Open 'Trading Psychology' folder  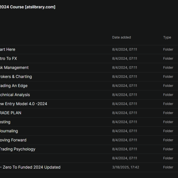[89, 149]
